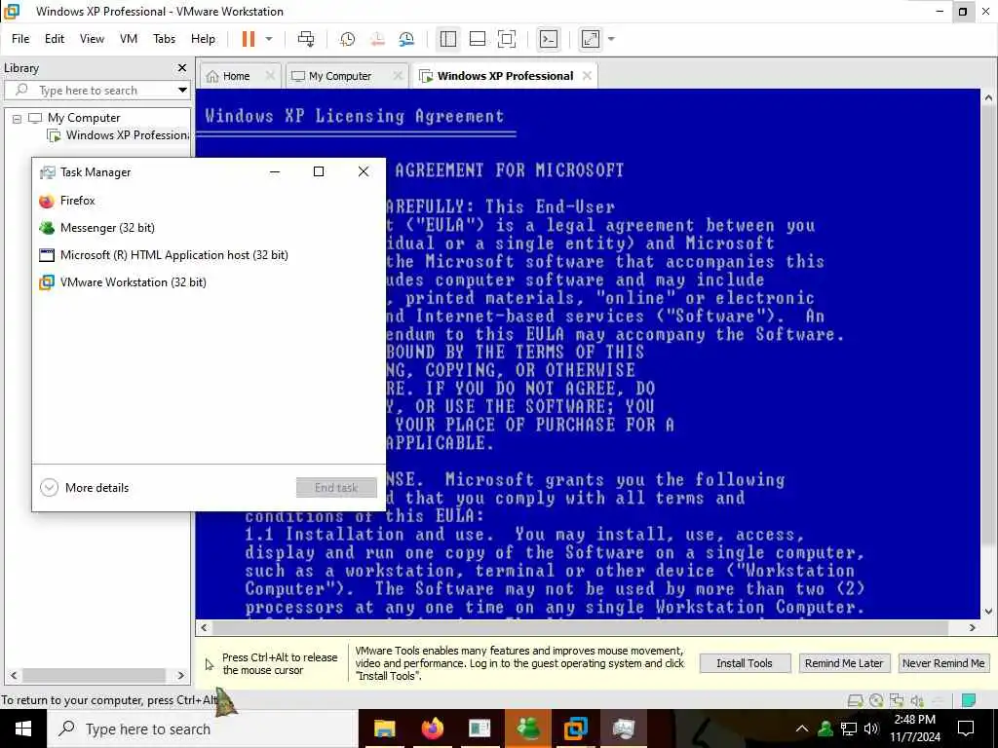Click the Send Ctrl+Alt+Del toolbar icon
This screenshot has width=998, height=748.
pos(306,39)
